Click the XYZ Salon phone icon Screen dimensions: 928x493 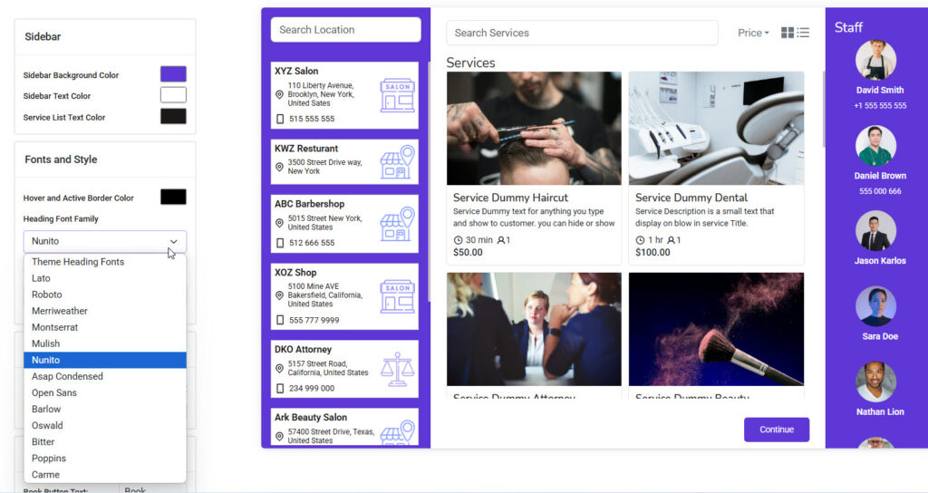pos(280,119)
